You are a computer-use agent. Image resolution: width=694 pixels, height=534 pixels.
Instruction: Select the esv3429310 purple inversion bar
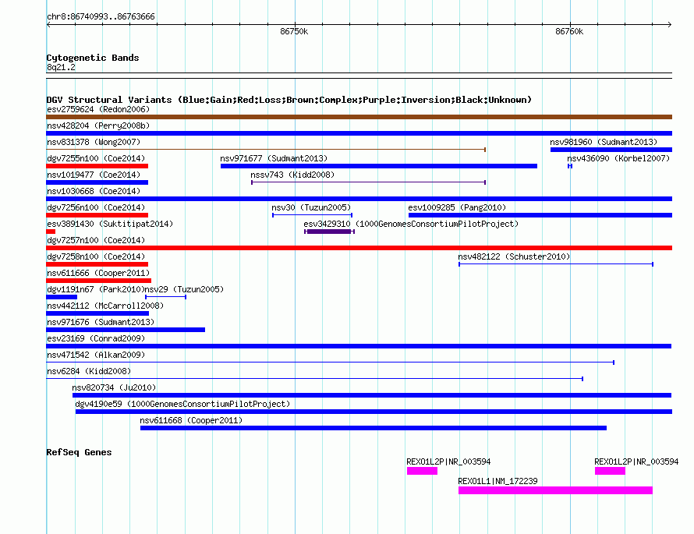329,232
